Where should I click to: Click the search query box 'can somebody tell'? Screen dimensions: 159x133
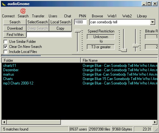pyautogui.click(x=120, y=22)
